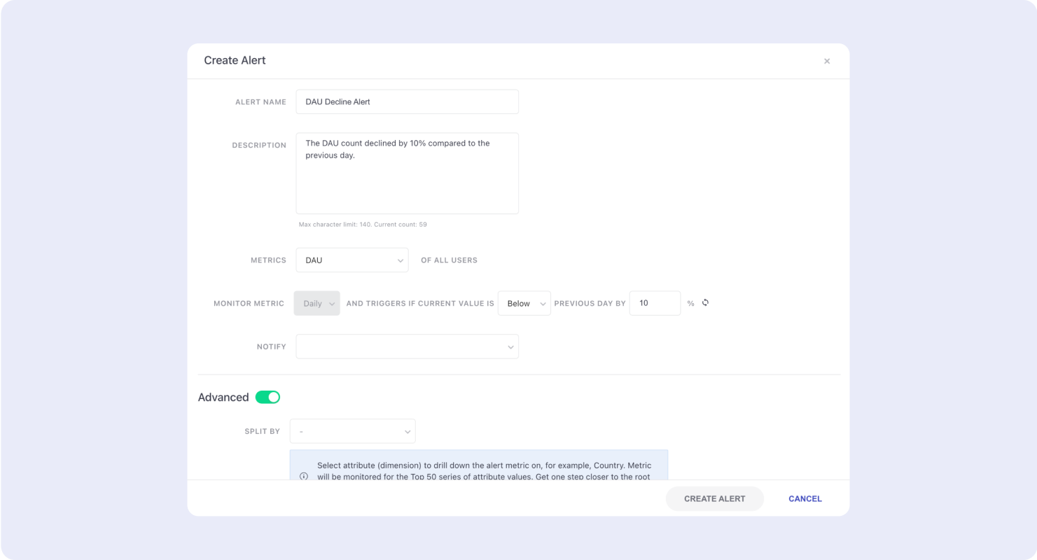Click the Cancel button
Screen dimensions: 1037x560
[805, 499]
